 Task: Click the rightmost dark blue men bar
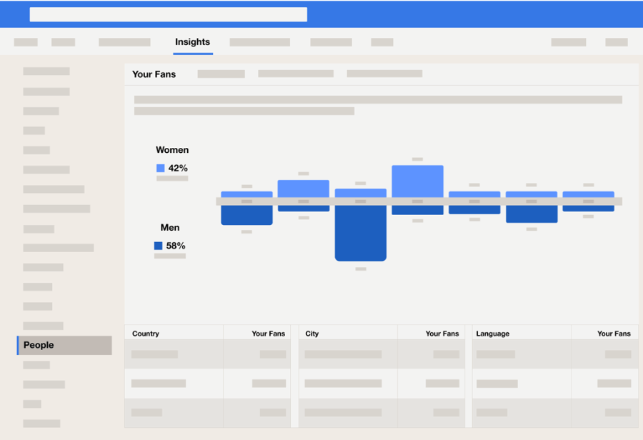(x=588, y=209)
